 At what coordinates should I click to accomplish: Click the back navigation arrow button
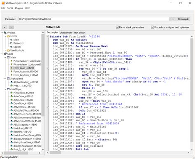(5, 27)
